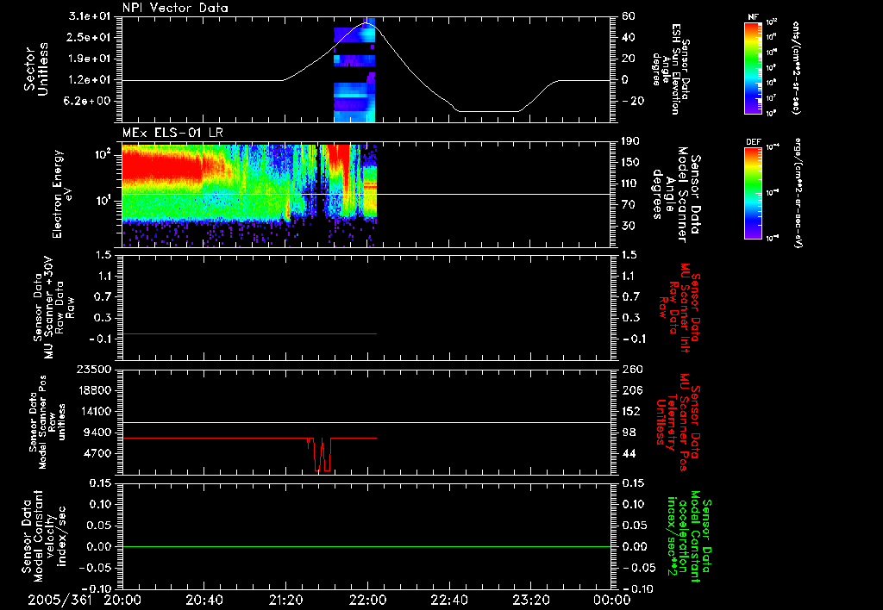Image resolution: width=883 pixels, height=610 pixels.
Task: Select the 'ESH Sun Elevation Angle' axis title
Action: pos(671,69)
